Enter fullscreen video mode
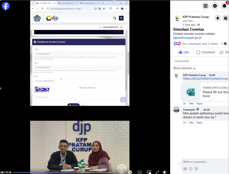229x174 pixels. pos(157,172)
